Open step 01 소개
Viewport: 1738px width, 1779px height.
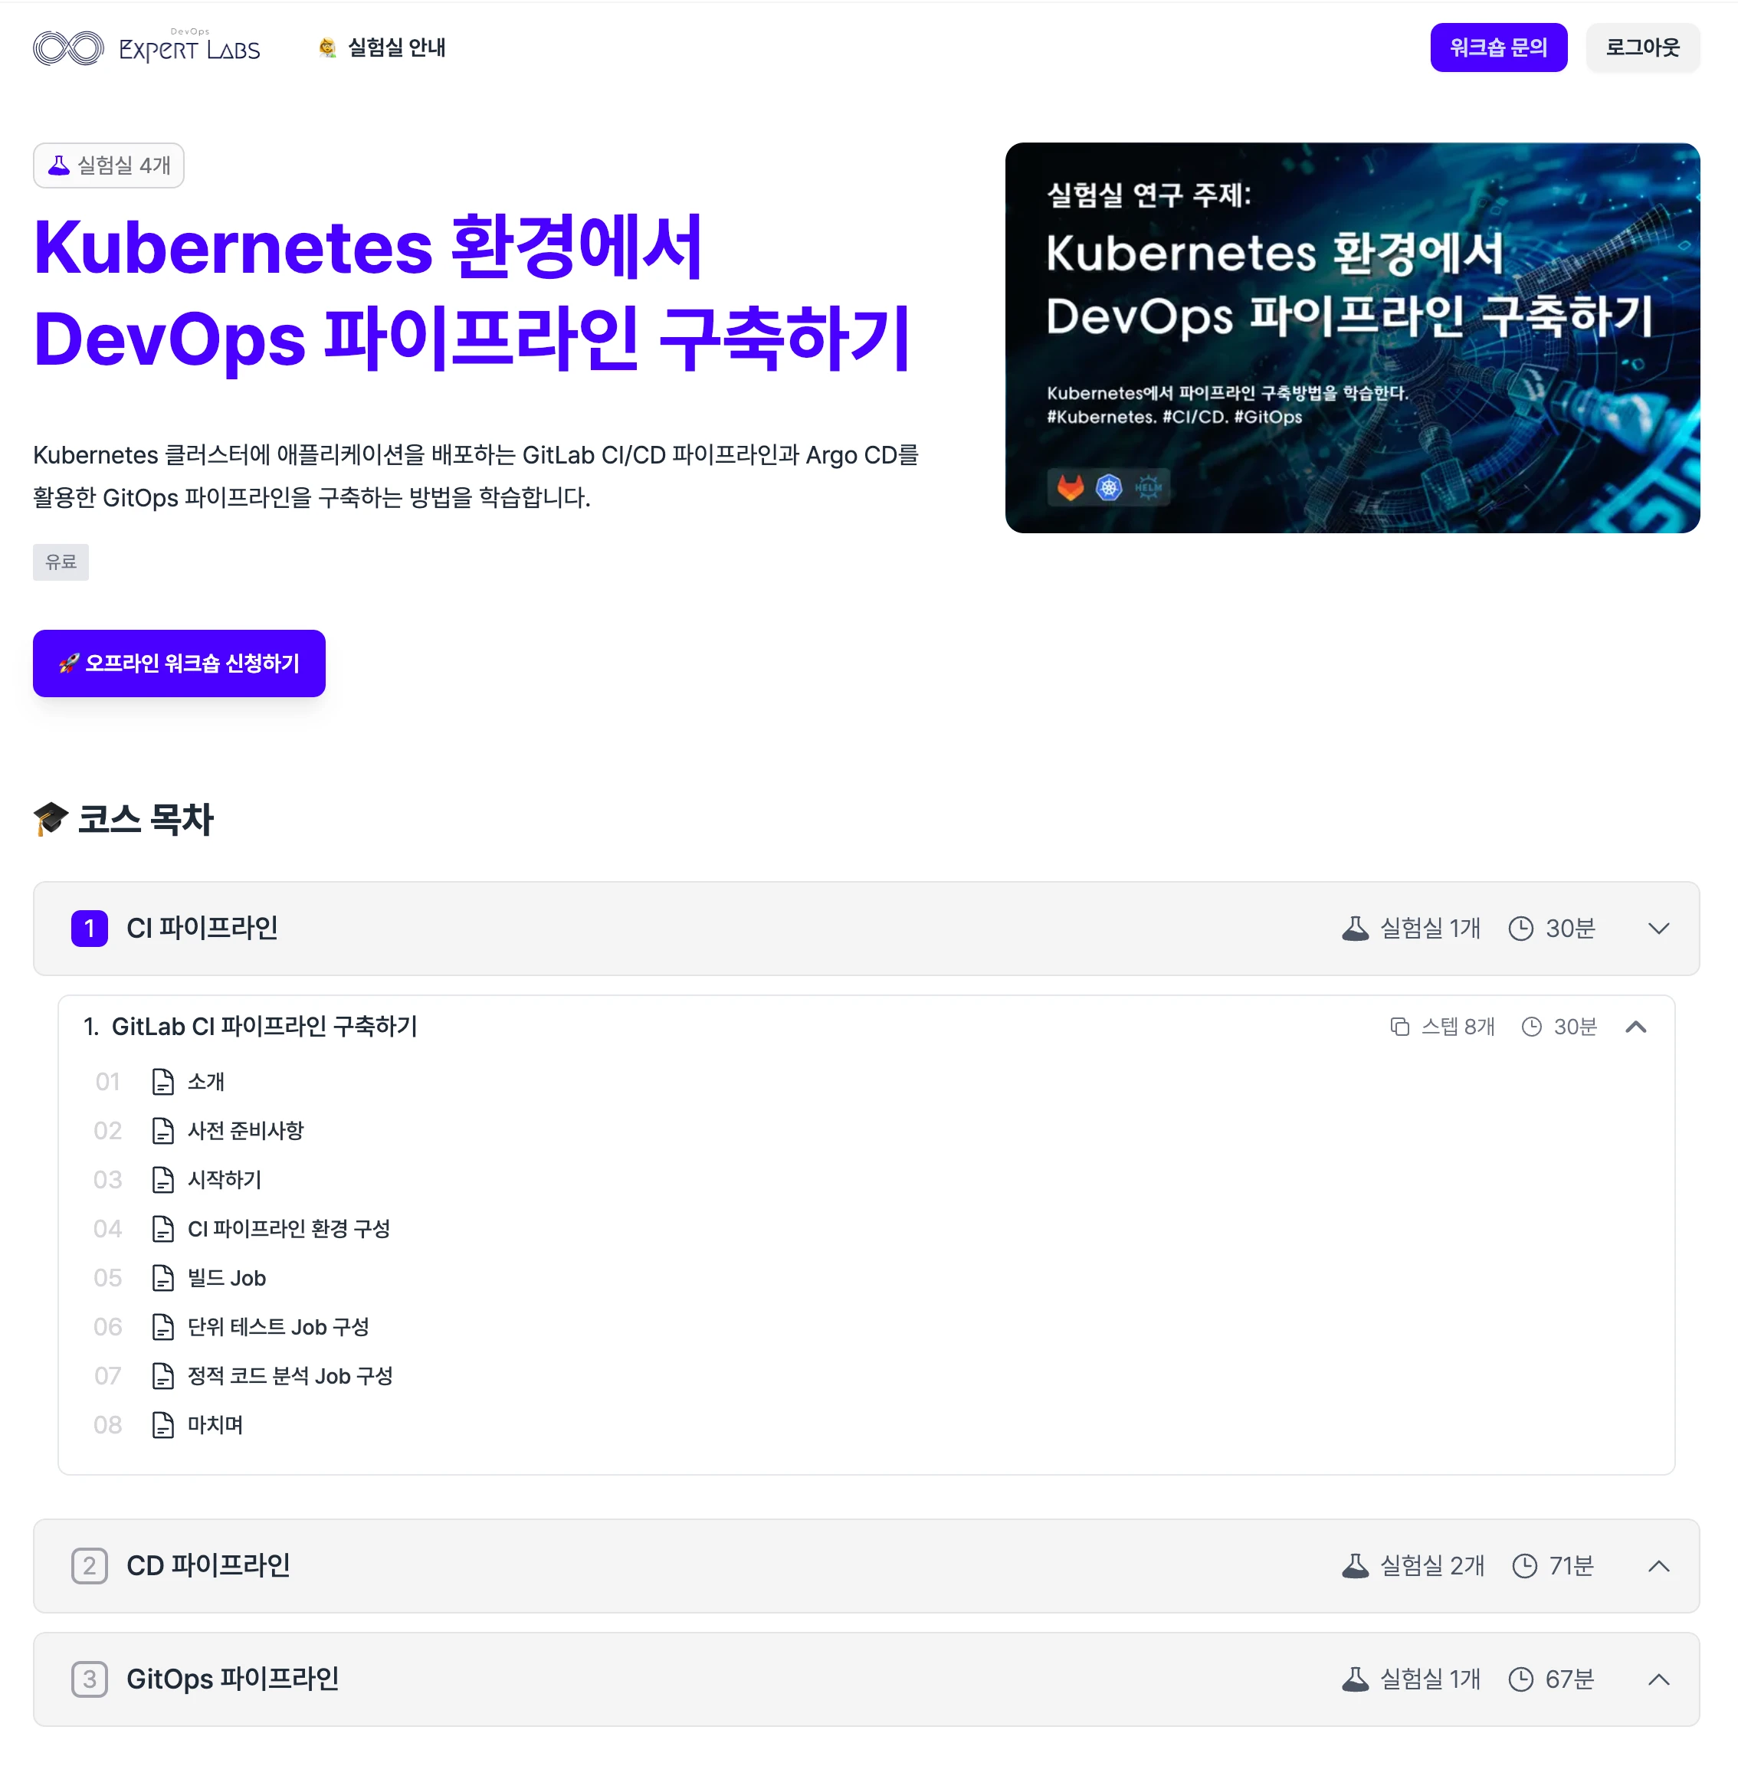tap(205, 1082)
